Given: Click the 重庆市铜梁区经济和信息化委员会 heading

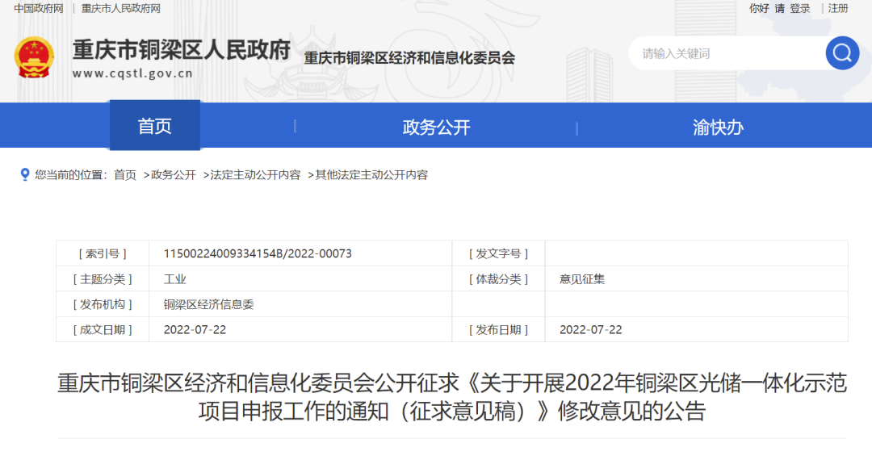Looking at the screenshot, I should (x=409, y=58).
